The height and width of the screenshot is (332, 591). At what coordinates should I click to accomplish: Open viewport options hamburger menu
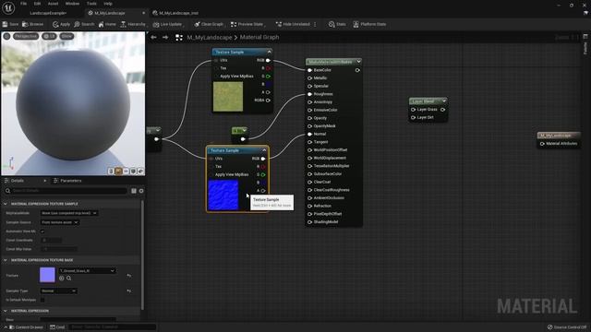(x=6, y=36)
